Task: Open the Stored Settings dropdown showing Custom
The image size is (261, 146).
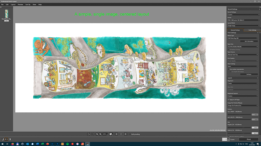Action: (244, 15)
